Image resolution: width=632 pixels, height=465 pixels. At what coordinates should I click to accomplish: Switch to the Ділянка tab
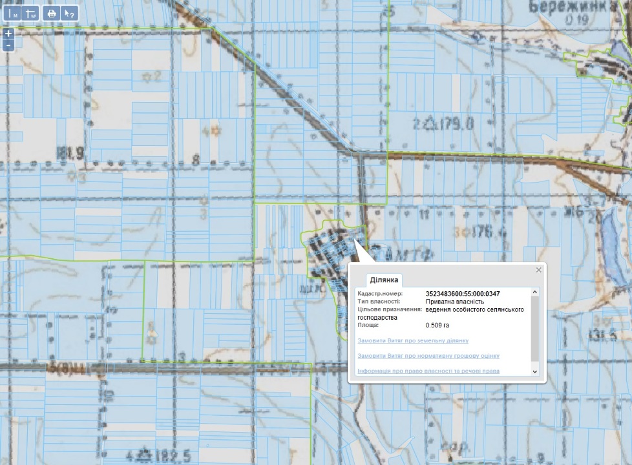[384, 280]
